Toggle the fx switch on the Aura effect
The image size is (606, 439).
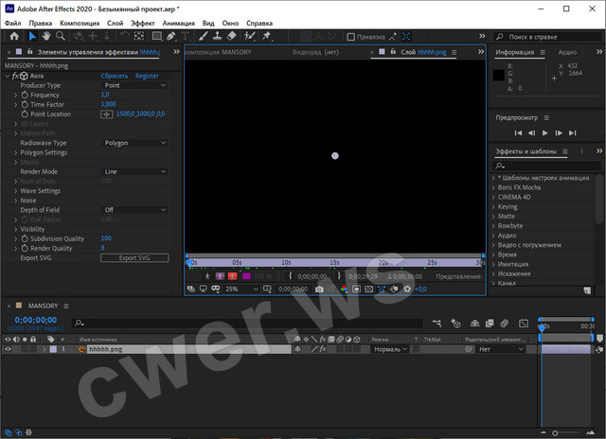point(17,76)
